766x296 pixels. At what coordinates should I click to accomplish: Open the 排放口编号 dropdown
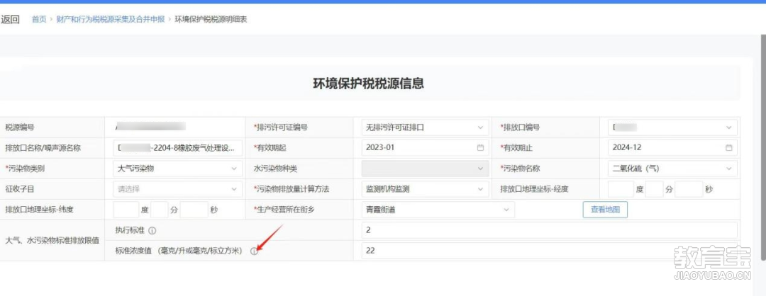click(672, 127)
